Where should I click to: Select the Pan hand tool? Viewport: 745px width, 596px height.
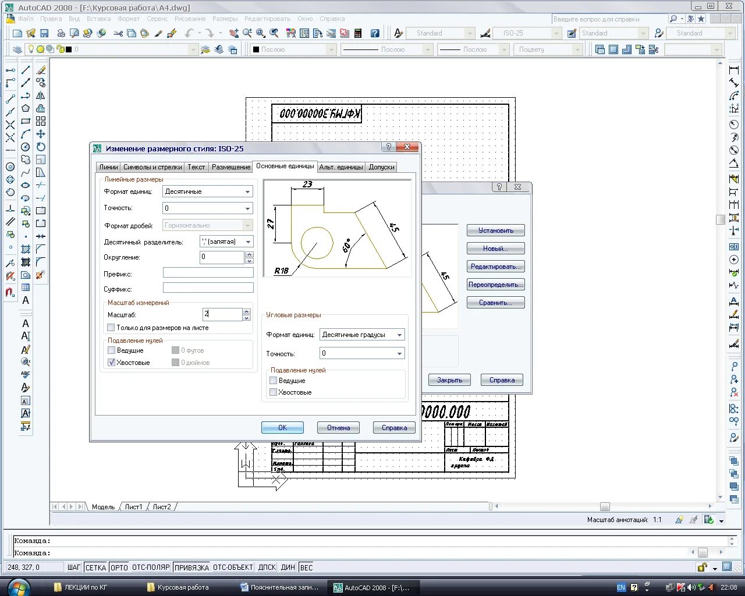click(234, 33)
